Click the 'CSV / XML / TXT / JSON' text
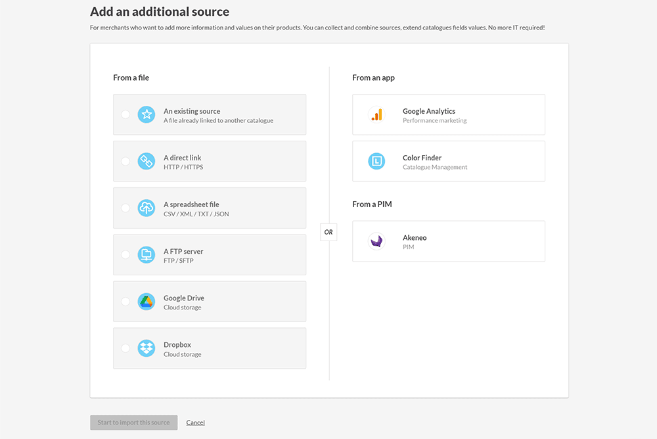 click(x=196, y=214)
